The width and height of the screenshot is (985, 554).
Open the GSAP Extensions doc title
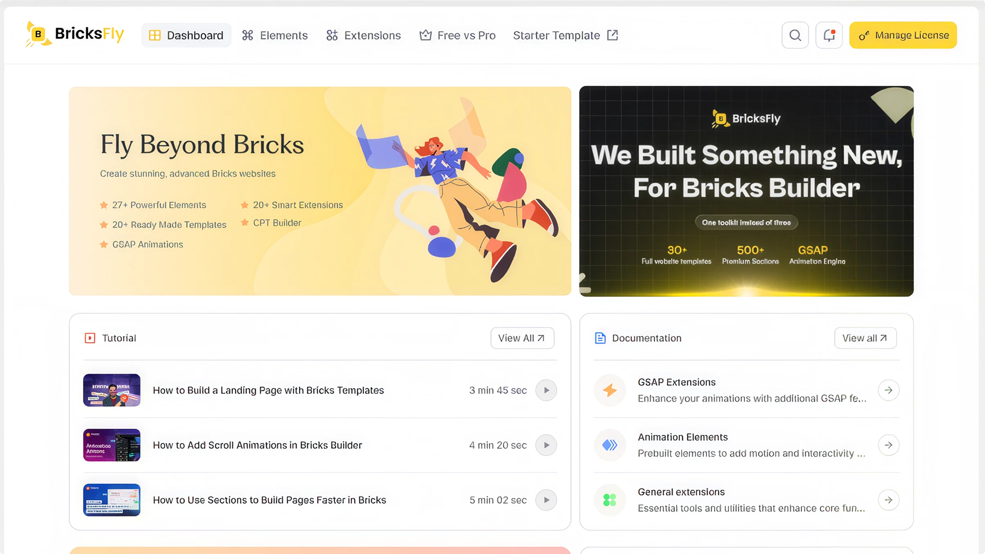[677, 382]
